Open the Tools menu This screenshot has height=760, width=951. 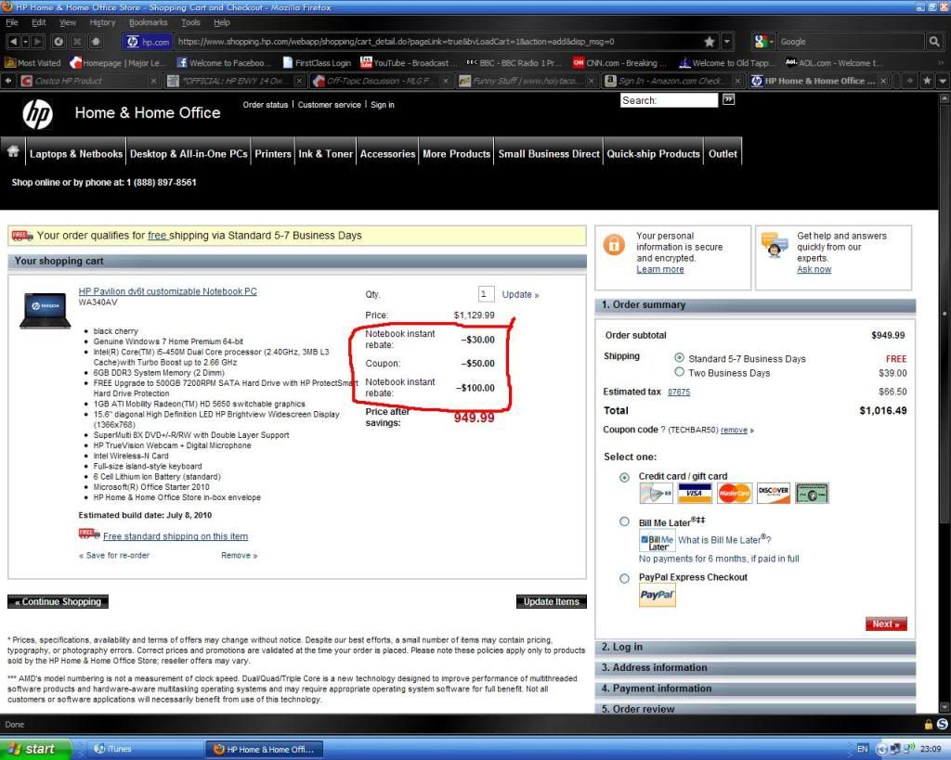click(x=190, y=22)
